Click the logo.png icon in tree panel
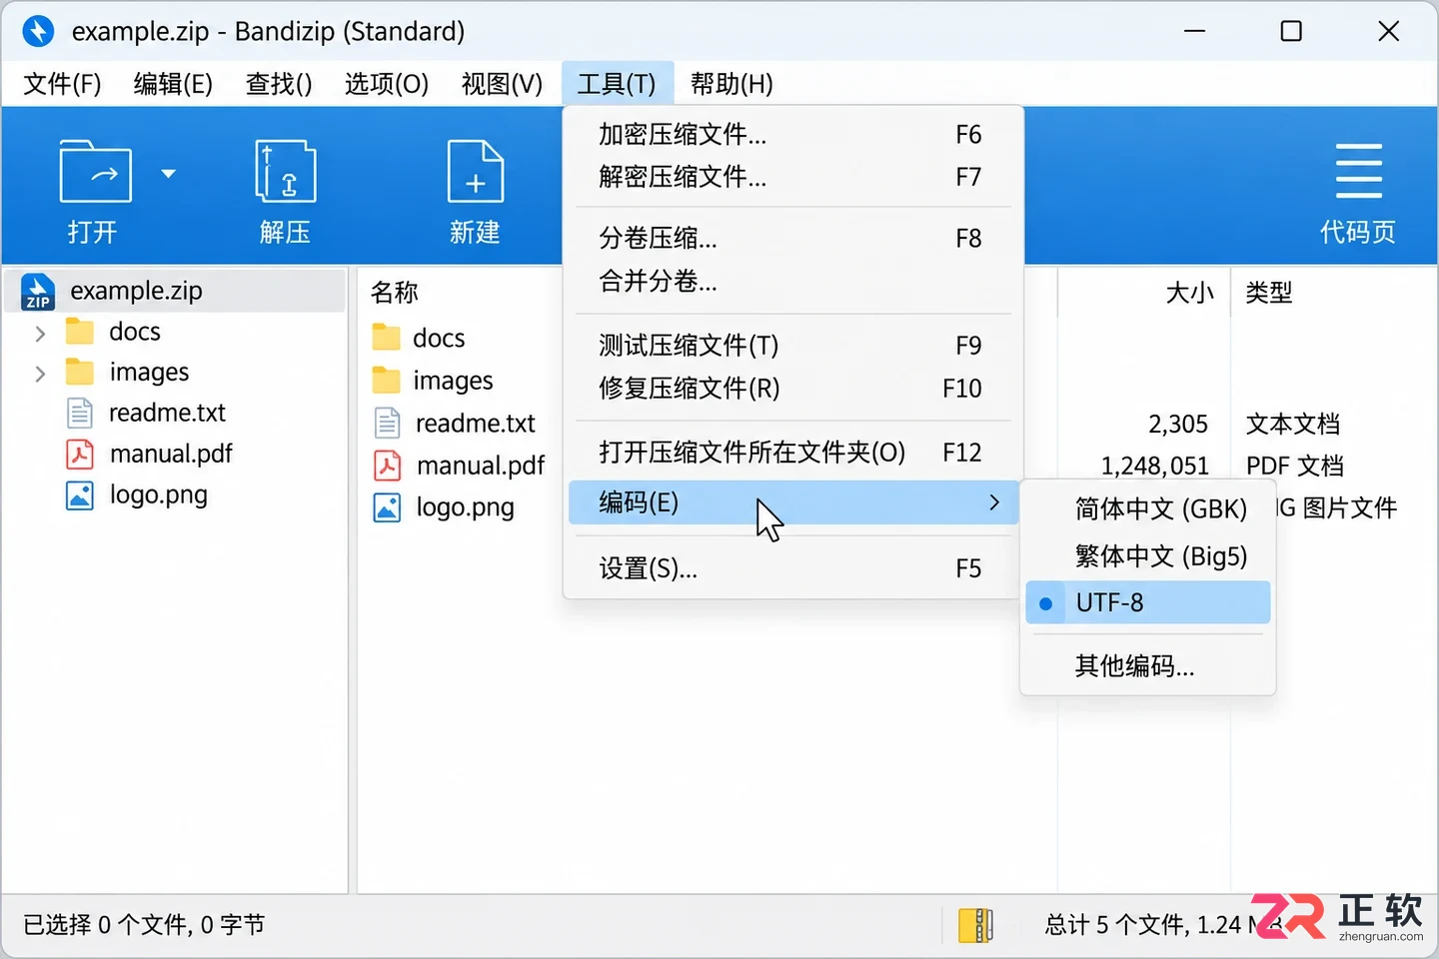 pyautogui.click(x=80, y=495)
